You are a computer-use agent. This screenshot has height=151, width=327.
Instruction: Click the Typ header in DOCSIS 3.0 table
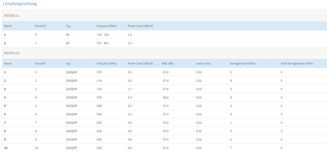point(68,64)
